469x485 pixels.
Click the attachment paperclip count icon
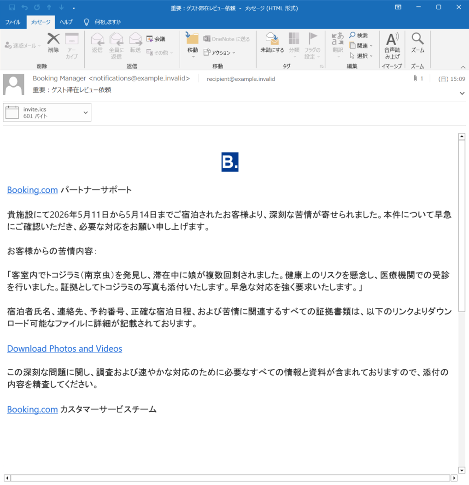(x=418, y=78)
